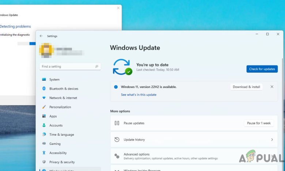
Task: Close the Windows Update troubleshooter window
Action: (118, 8)
